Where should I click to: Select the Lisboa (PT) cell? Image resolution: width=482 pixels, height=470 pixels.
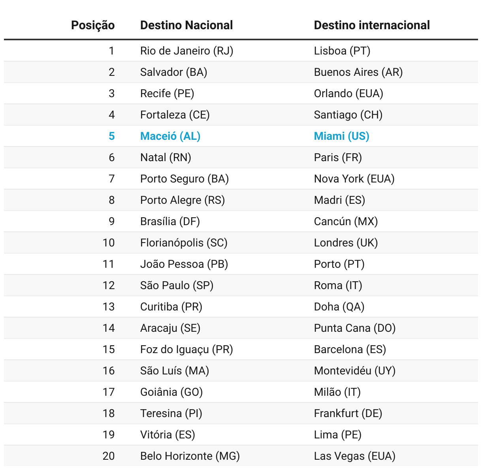click(342, 51)
